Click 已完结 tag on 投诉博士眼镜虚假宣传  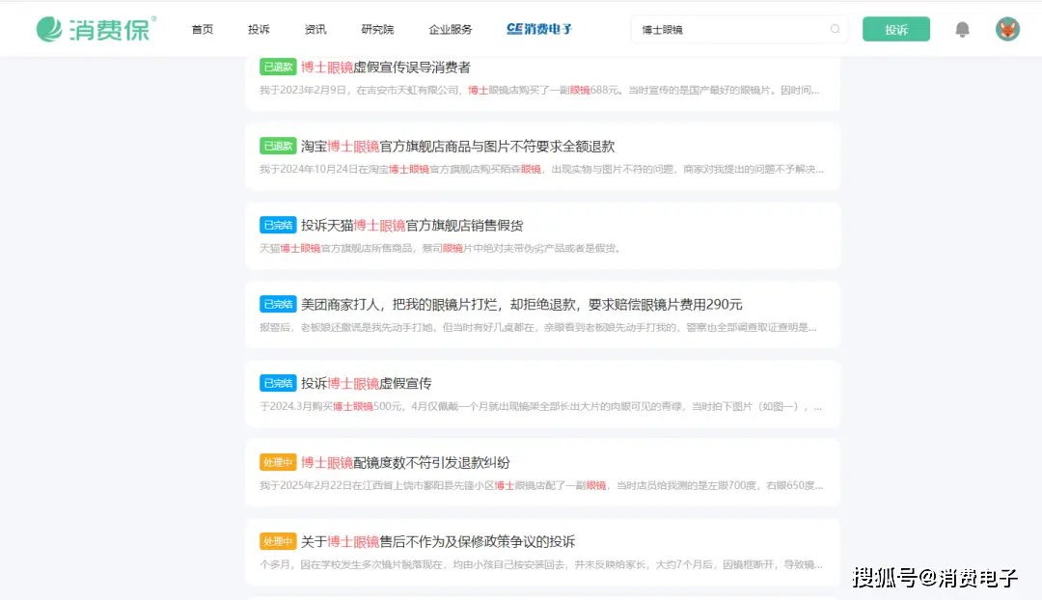pyautogui.click(x=278, y=383)
